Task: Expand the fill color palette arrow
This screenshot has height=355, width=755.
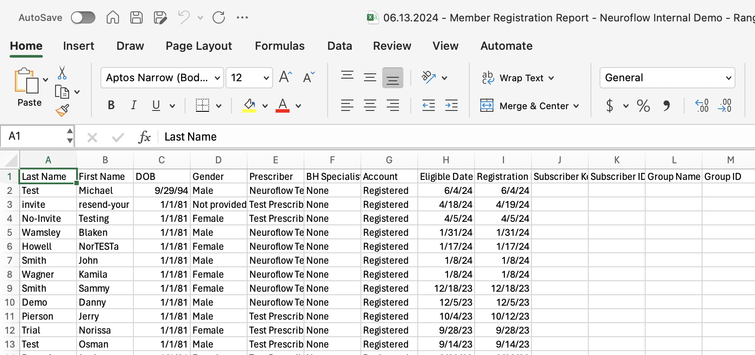Action: pos(265,106)
